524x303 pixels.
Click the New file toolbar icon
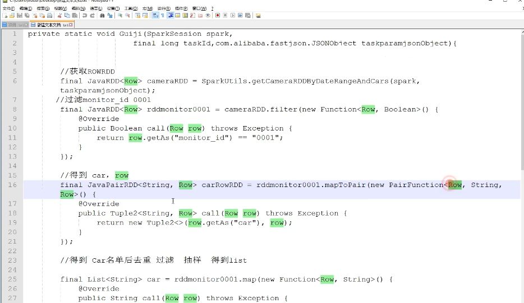(4, 16)
